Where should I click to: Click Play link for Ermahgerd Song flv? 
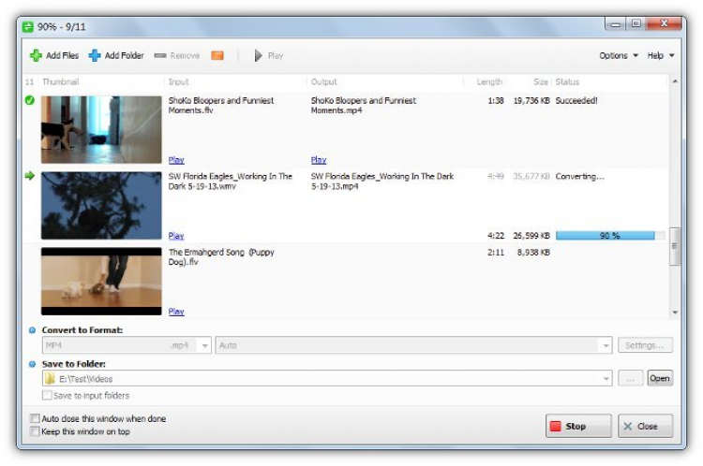click(x=176, y=312)
